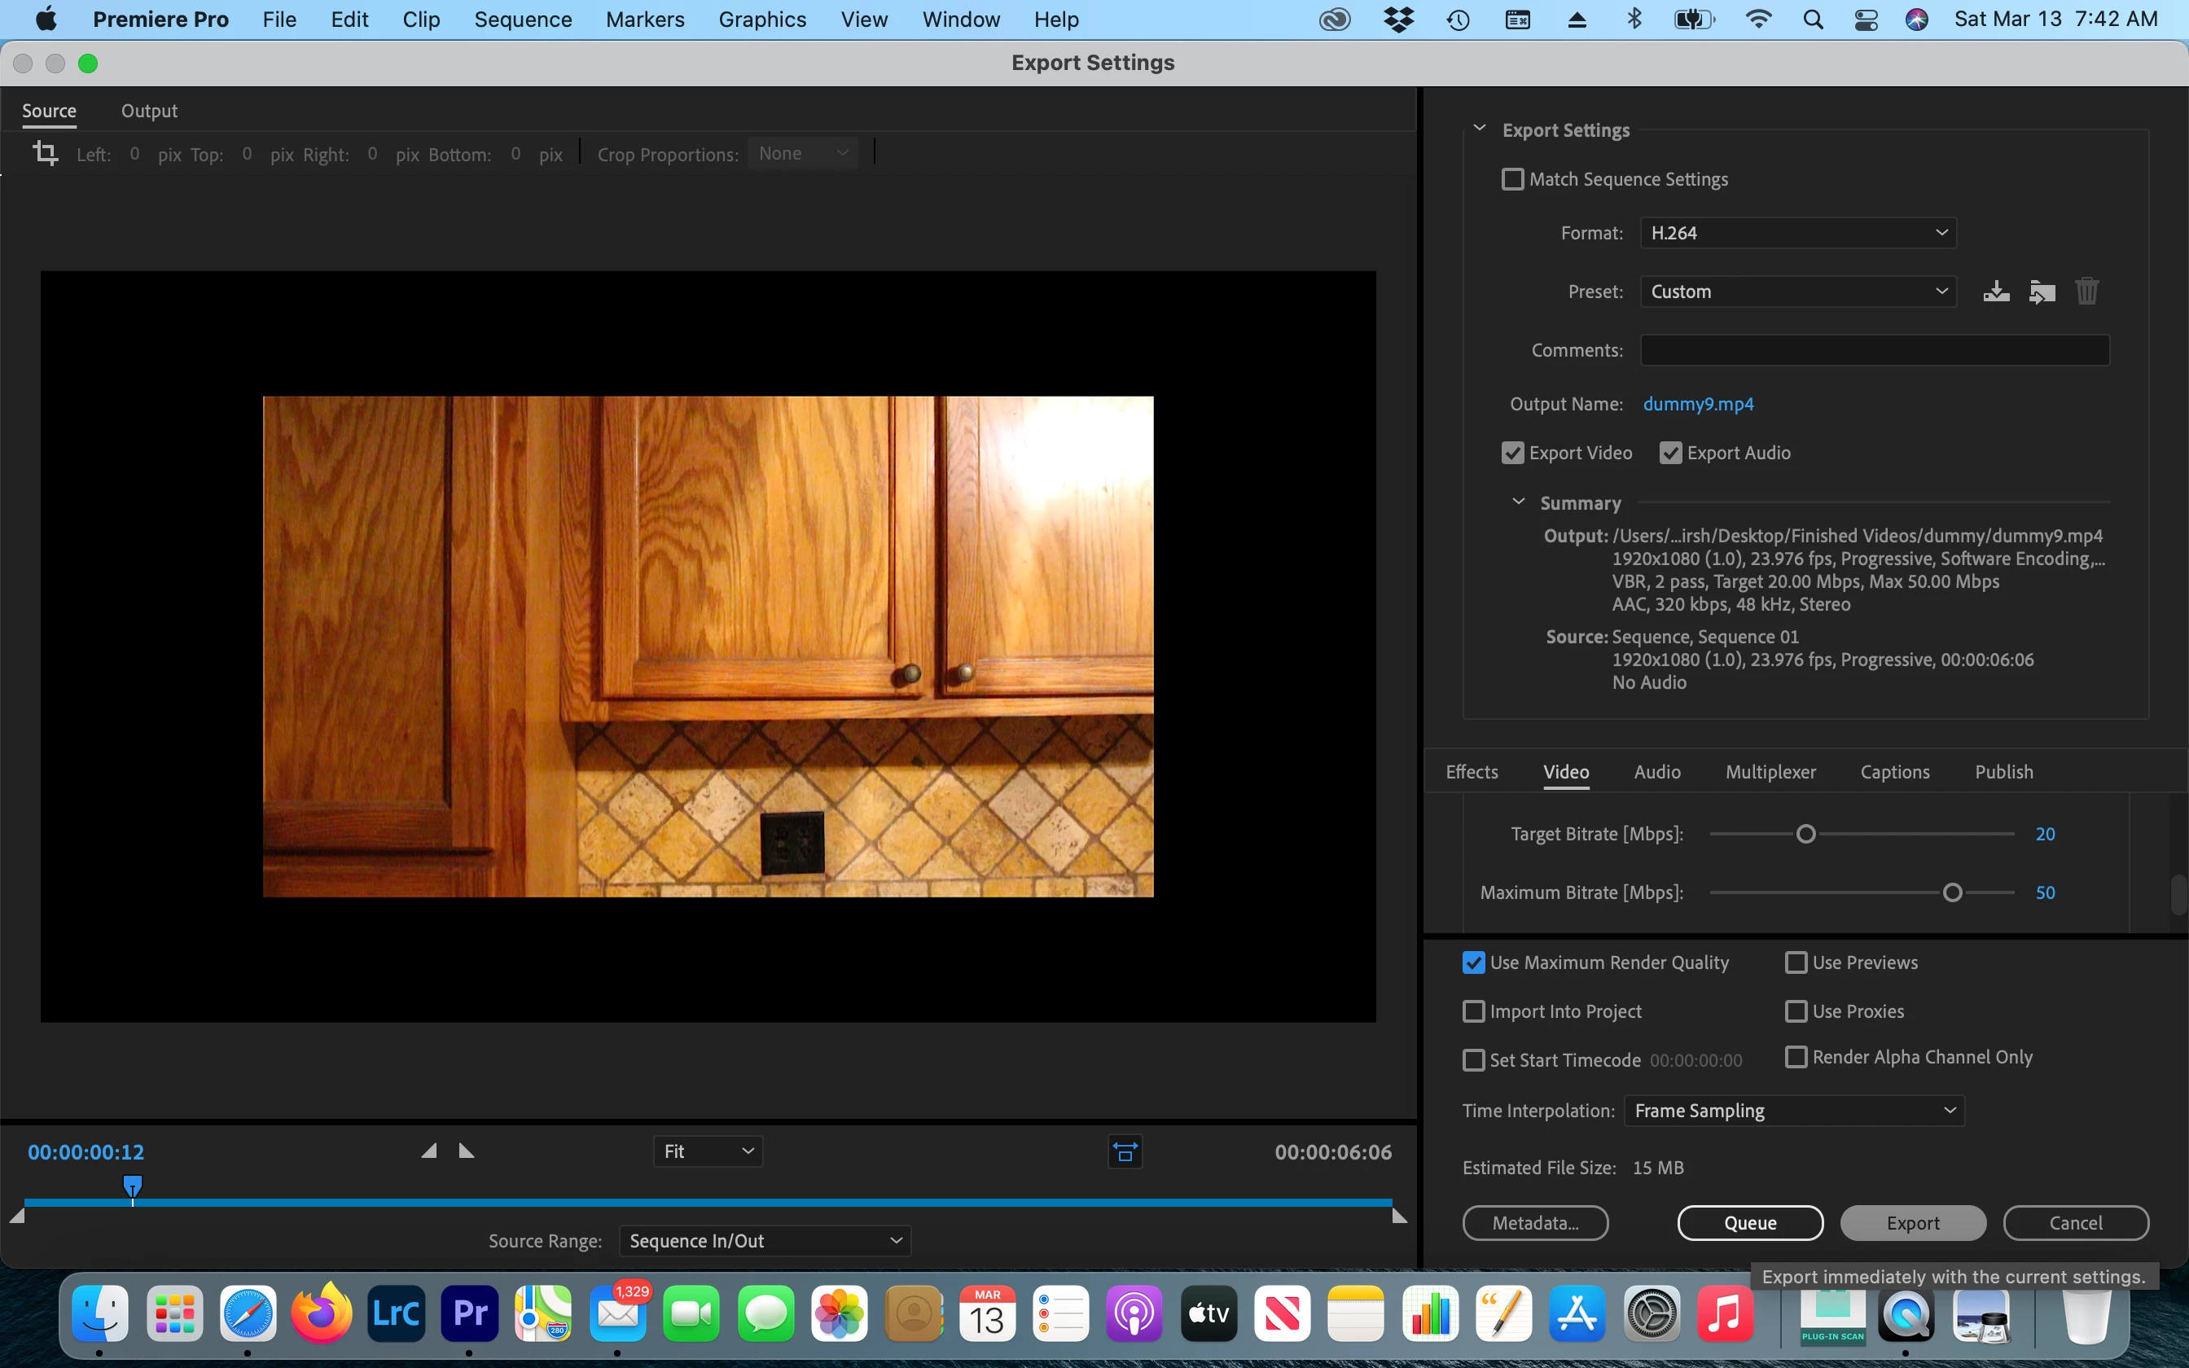Toggle the aspect ratio correction icon
This screenshot has height=1368, width=2189.
point(1125,1151)
